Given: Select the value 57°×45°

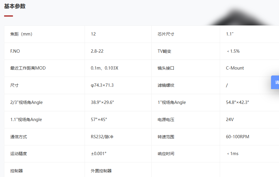Looking at the screenshot, I should tap(99, 120).
